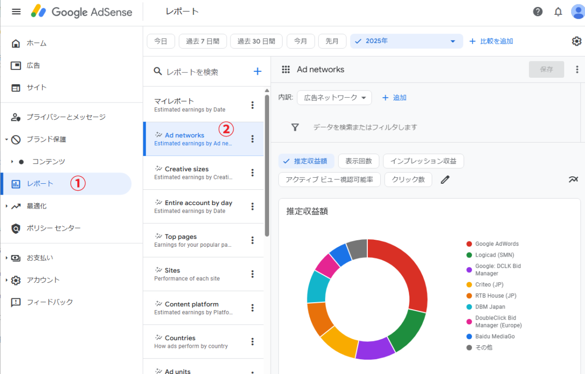The image size is (585, 374).
Task: Click the filter funnel icon
Action: [295, 127]
